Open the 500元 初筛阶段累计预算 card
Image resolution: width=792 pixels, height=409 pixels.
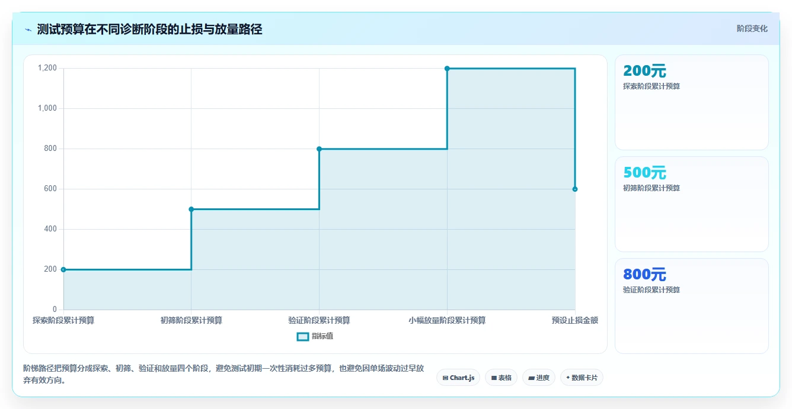pyautogui.click(x=691, y=204)
